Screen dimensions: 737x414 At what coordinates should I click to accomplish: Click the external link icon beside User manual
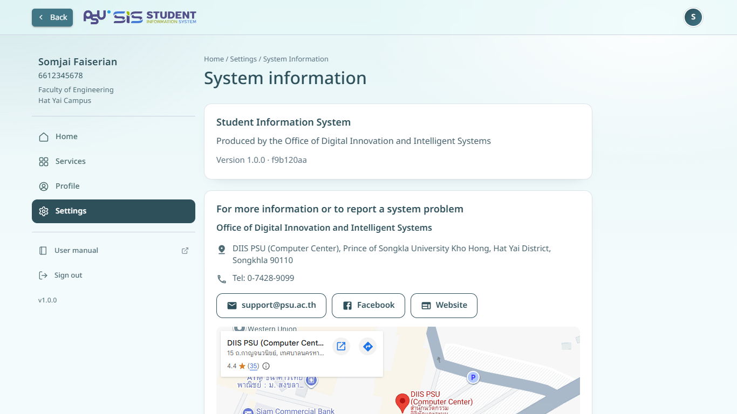185,251
